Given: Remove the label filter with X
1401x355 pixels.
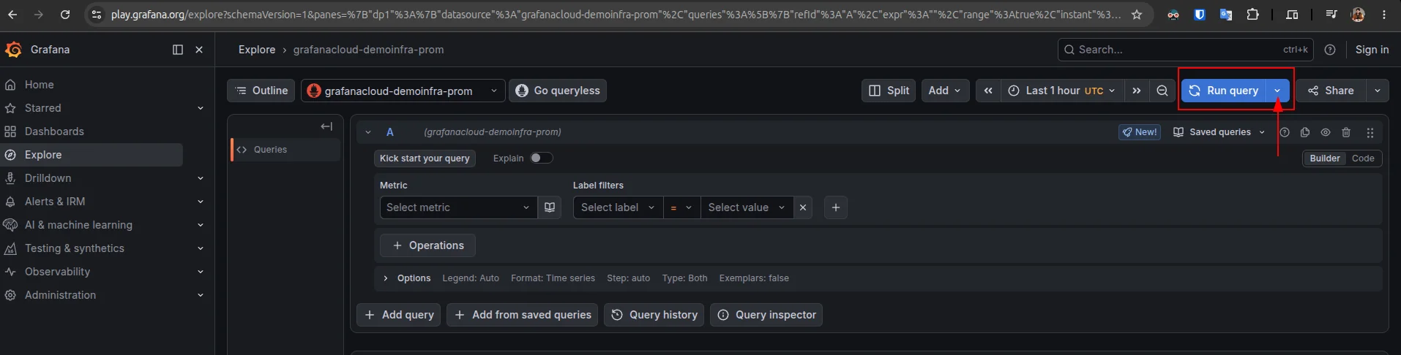Looking at the screenshot, I should [803, 207].
